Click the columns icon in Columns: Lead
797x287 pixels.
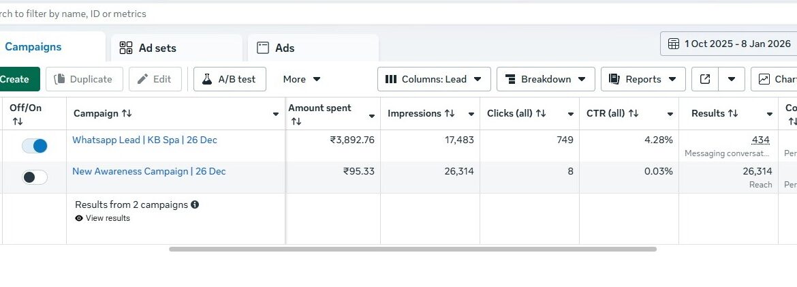pyautogui.click(x=391, y=79)
